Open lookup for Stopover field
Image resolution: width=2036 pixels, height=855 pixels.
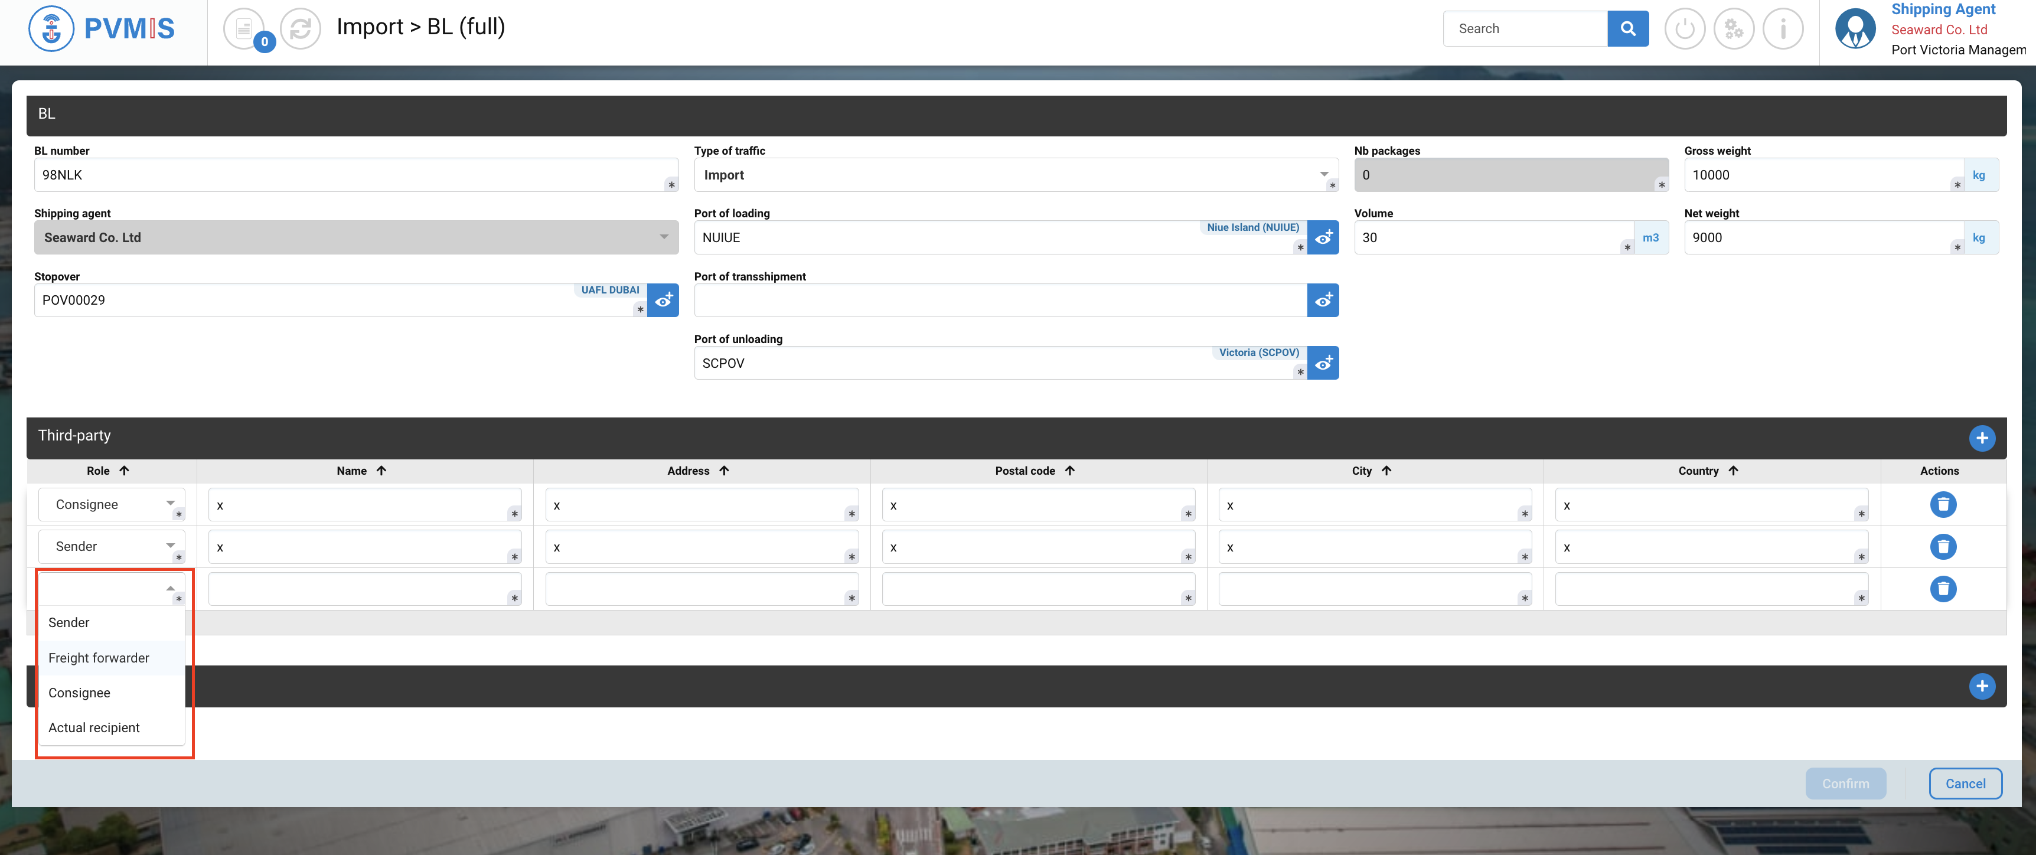(663, 301)
